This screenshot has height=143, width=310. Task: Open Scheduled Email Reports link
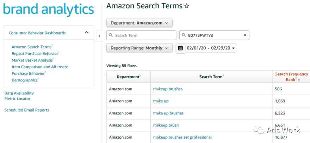27,110
